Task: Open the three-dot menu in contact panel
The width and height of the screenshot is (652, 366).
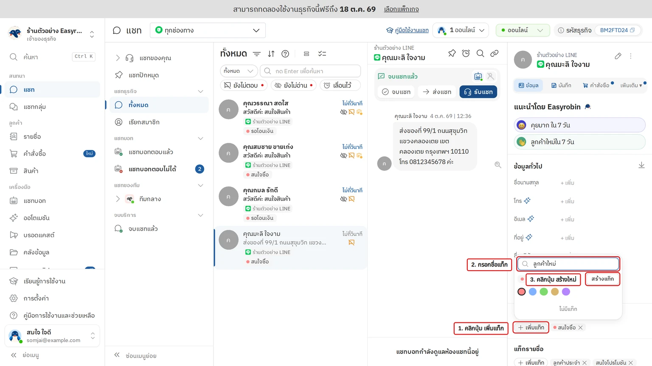Action: (x=631, y=56)
